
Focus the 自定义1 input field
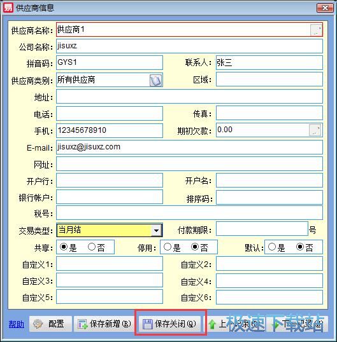click(x=110, y=263)
